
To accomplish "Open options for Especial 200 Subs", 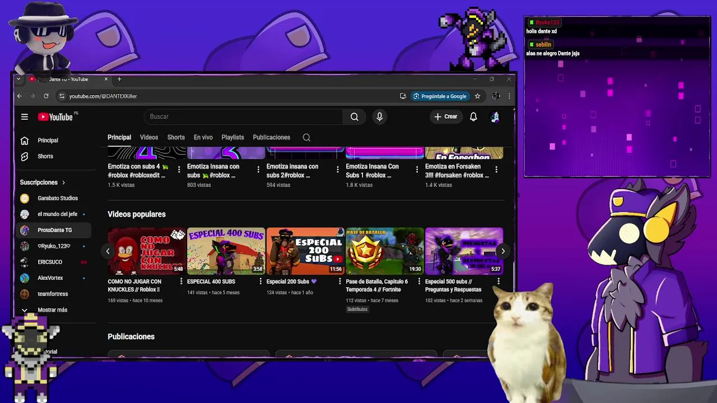I will pyautogui.click(x=339, y=282).
